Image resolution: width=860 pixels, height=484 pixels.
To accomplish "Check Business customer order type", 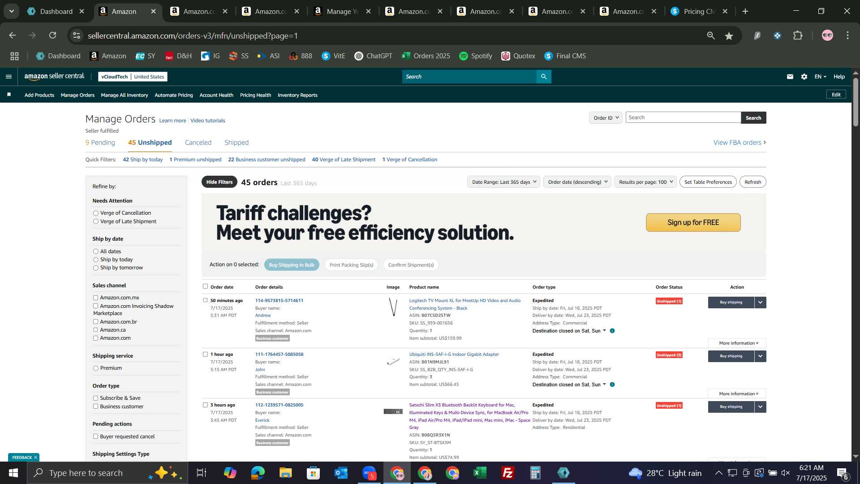I will tap(95, 406).
